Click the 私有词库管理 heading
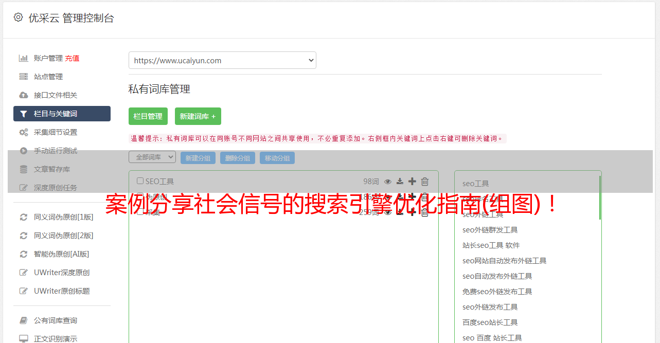Screen dimensions: 660x343 point(159,89)
